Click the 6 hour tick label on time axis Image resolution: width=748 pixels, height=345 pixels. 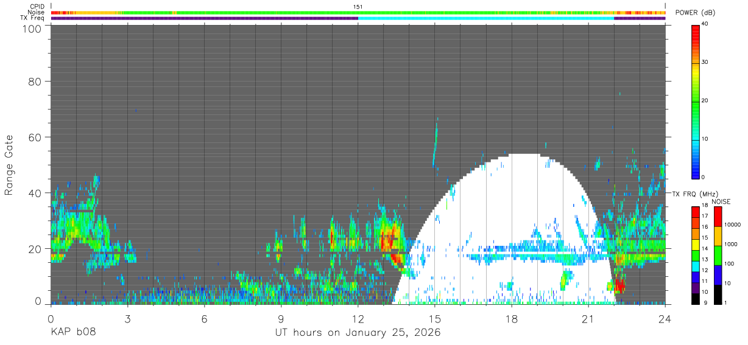click(204, 318)
